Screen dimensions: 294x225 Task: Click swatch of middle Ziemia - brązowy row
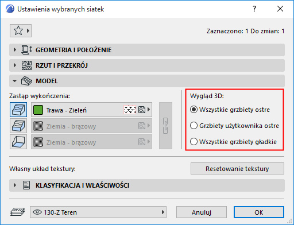38,126
